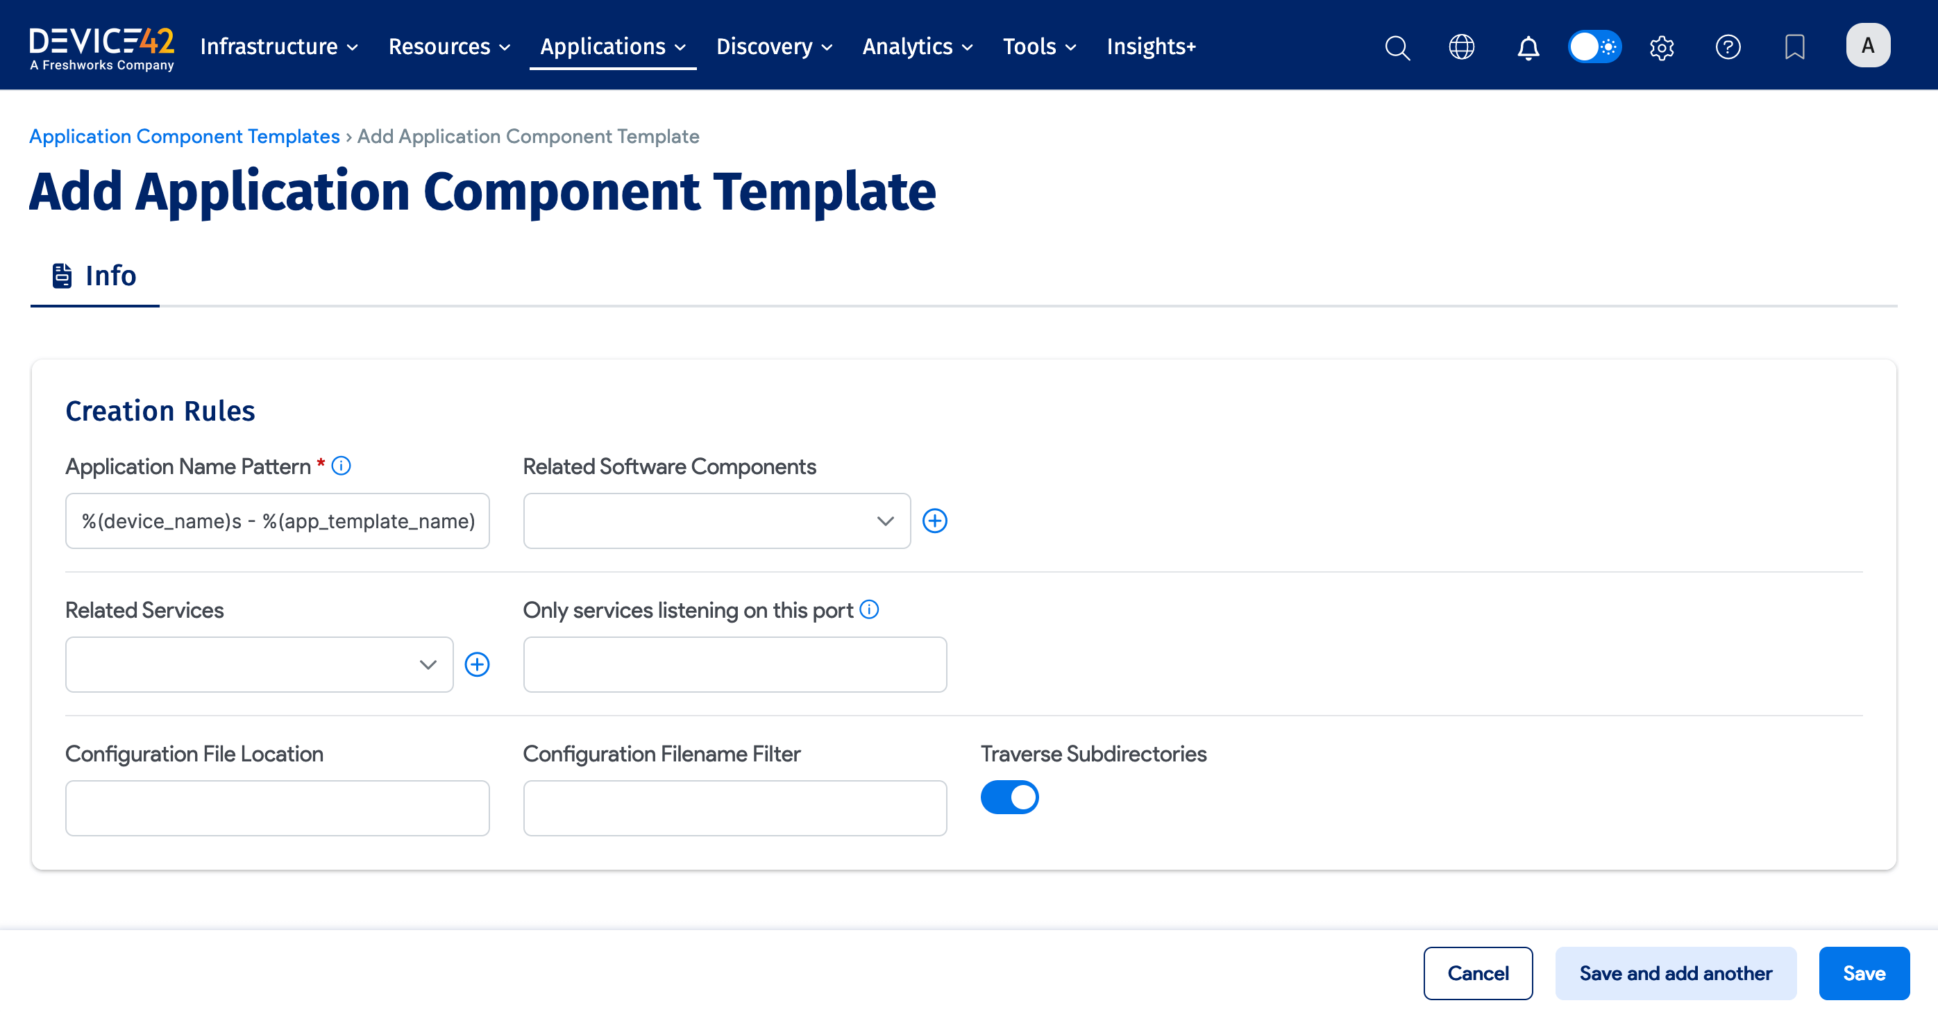This screenshot has height=1012, width=1938.
Task: Open the settings gear icon
Action: coord(1661,47)
